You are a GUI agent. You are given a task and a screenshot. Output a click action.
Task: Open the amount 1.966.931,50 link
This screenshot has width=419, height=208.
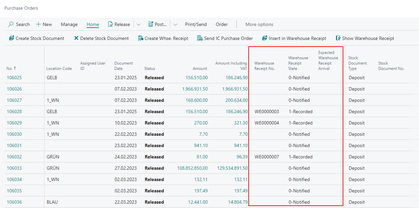195,89
